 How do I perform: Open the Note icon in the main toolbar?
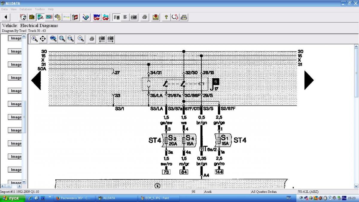(x=156, y=17)
